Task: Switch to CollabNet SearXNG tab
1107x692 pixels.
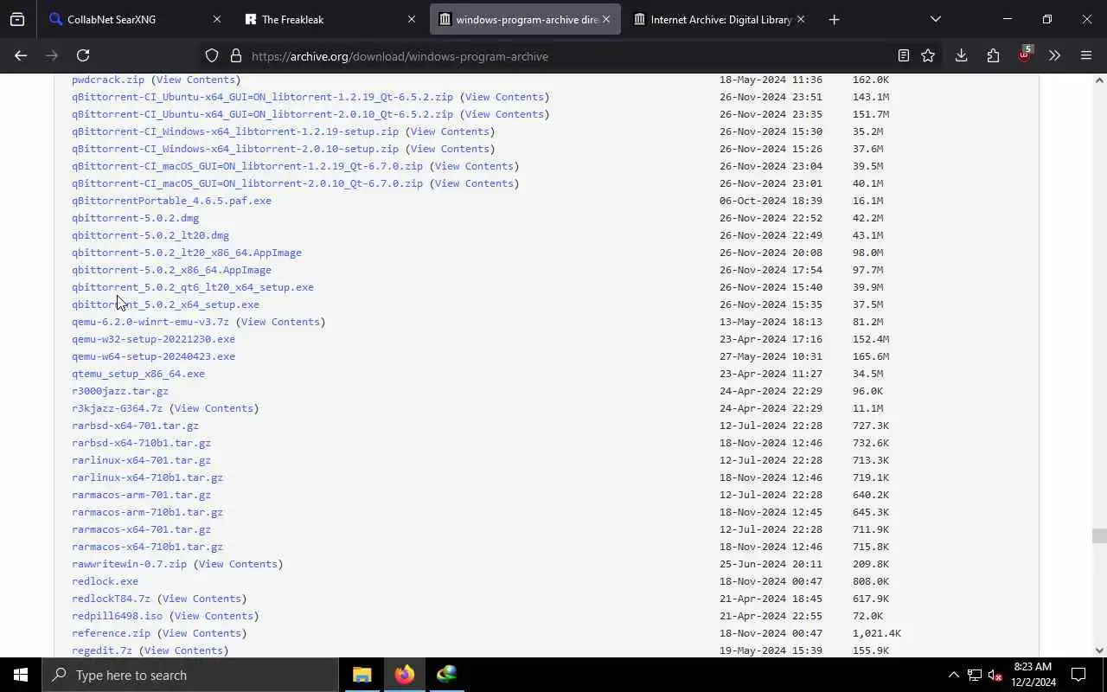Action: click(134, 19)
